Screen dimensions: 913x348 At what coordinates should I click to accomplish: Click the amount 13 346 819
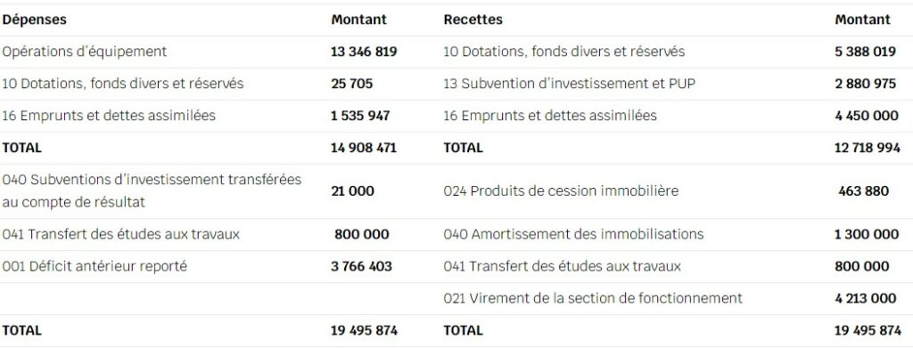(364, 52)
